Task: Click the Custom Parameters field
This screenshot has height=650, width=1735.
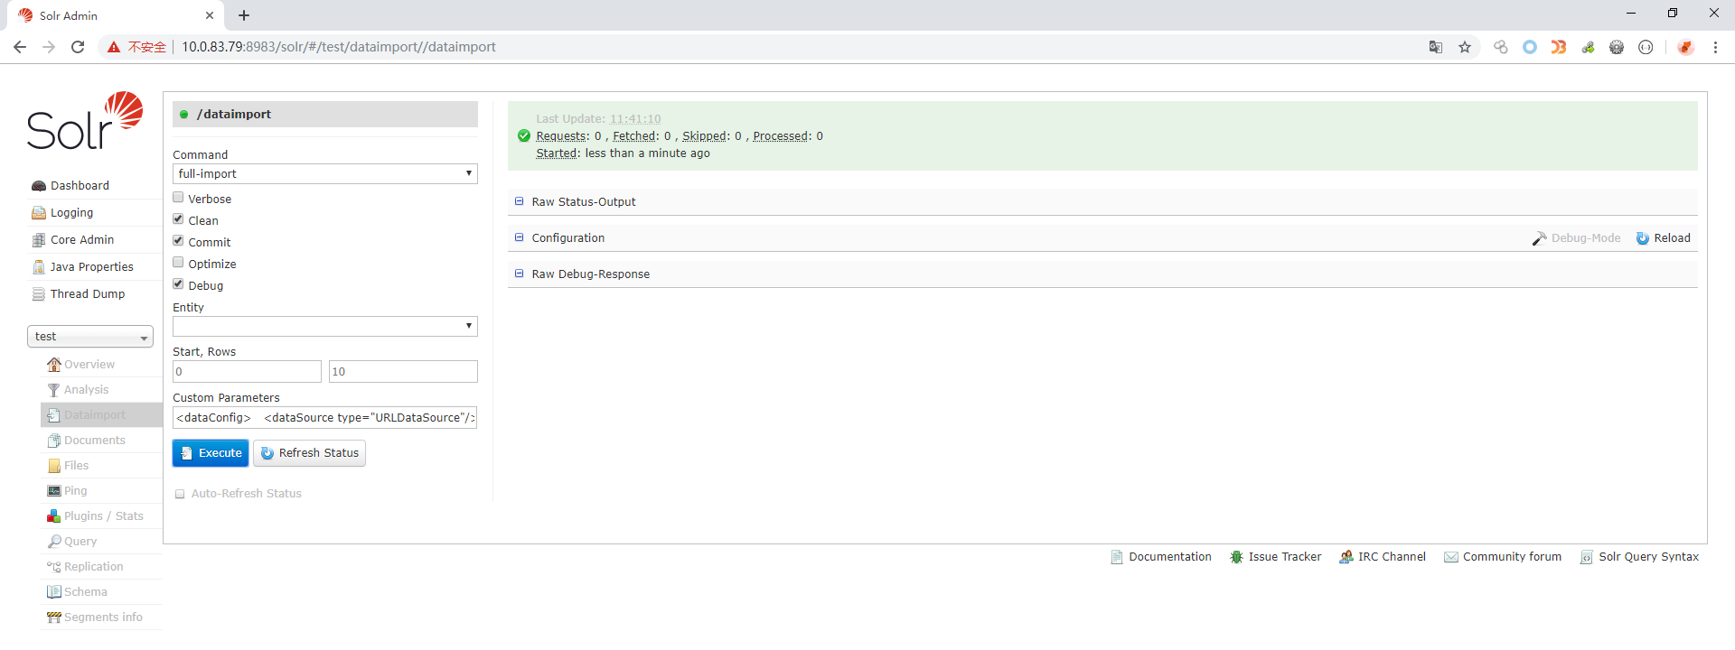Action: coord(325,418)
